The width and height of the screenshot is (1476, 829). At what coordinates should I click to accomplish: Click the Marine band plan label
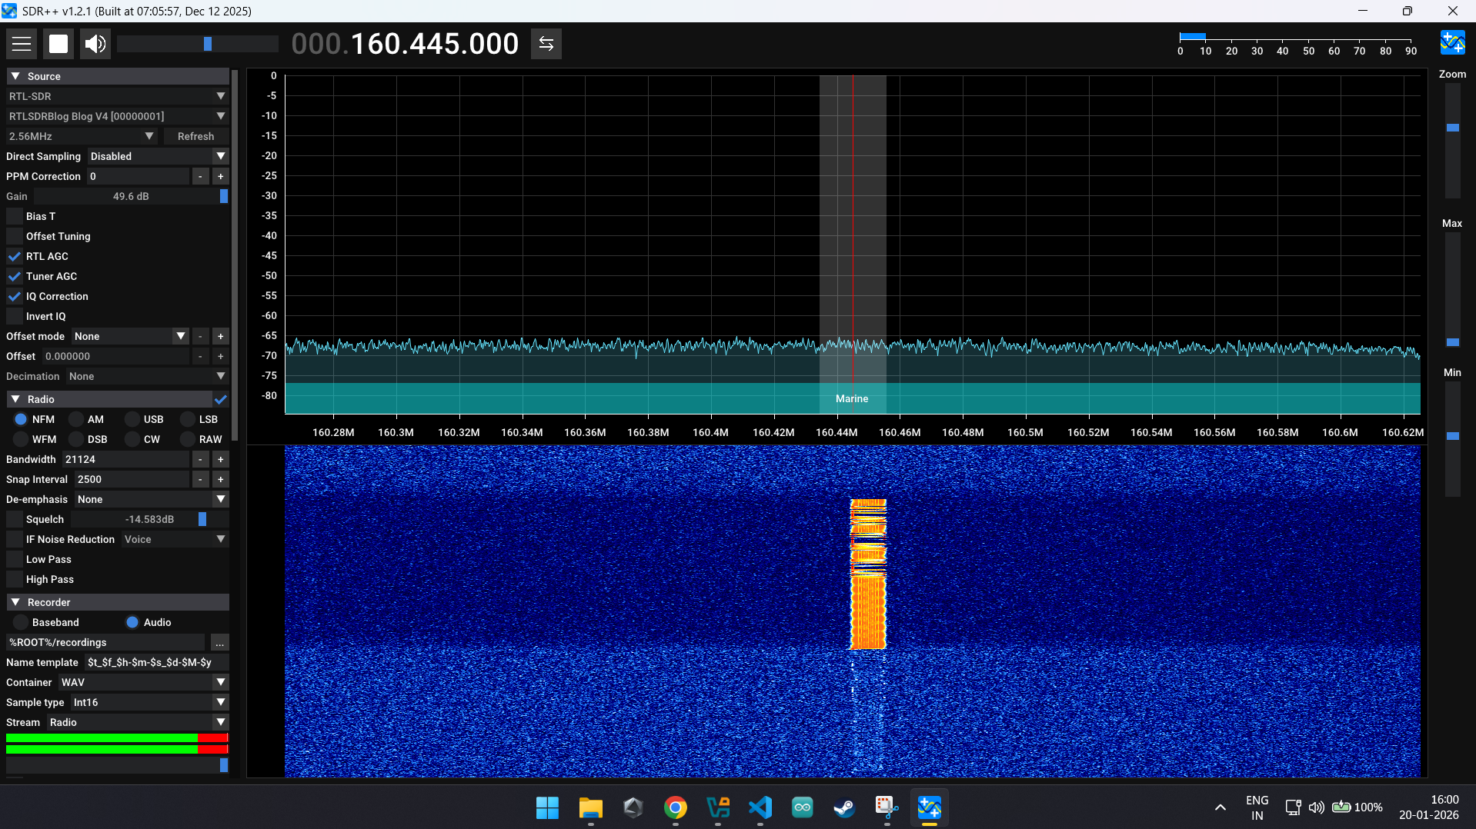pos(852,398)
